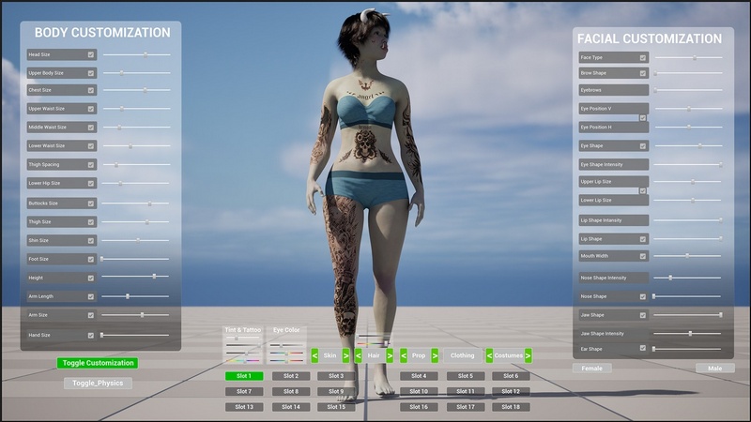The width and height of the screenshot is (751, 422).
Task: Select the Female character option
Action: point(591,369)
